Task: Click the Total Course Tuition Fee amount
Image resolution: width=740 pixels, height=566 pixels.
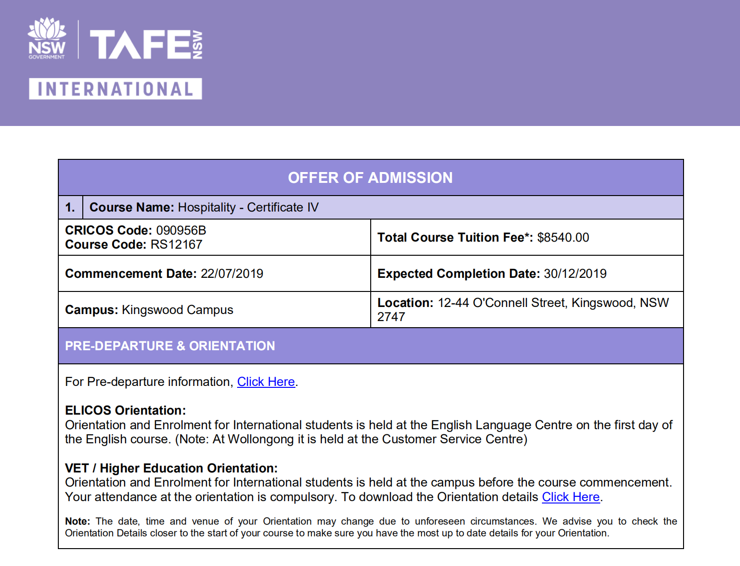Action: point(563,237)
